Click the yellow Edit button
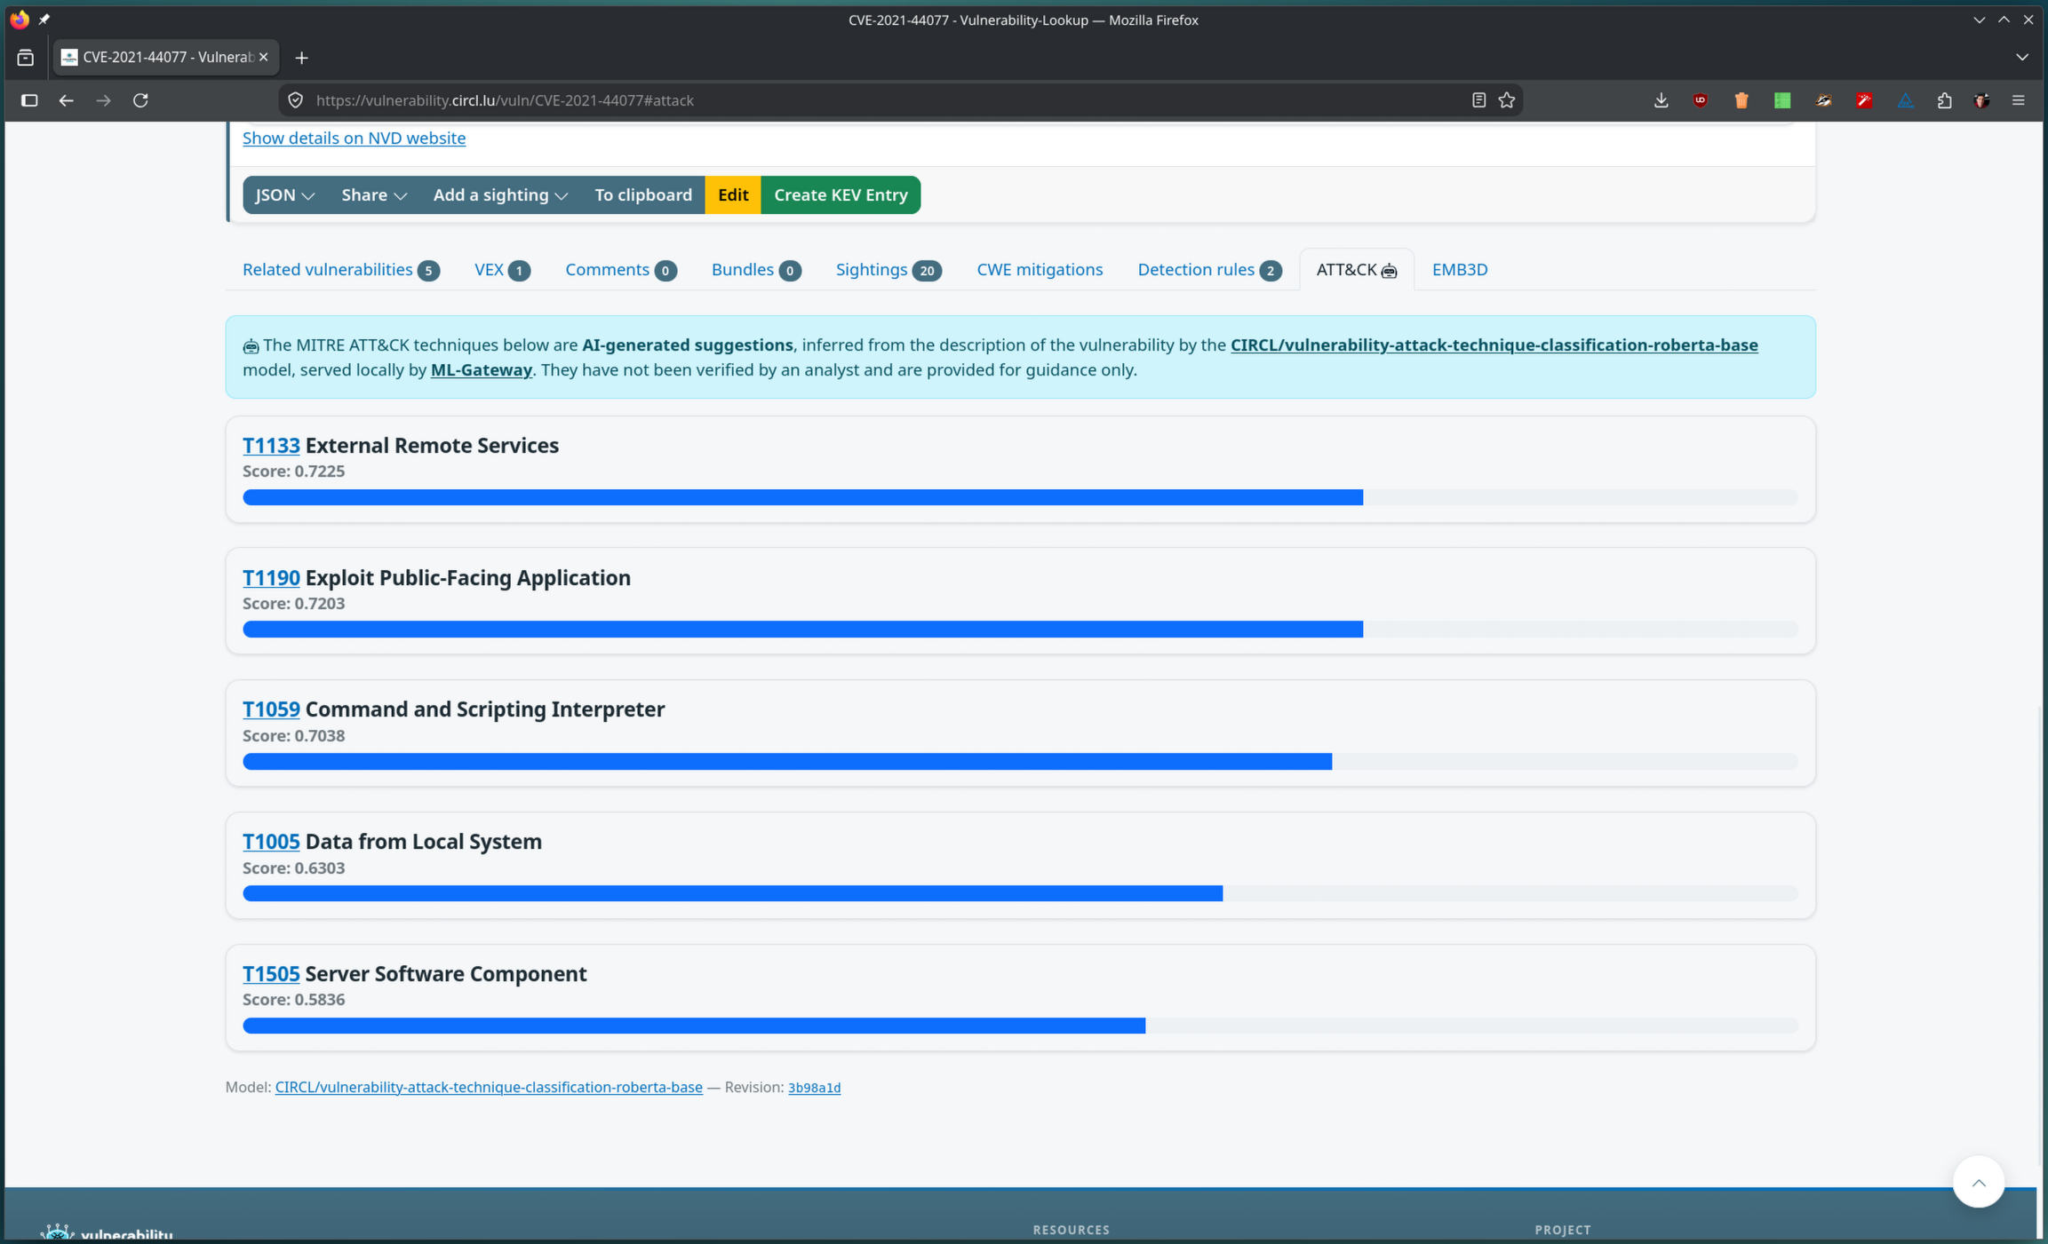 733,194
